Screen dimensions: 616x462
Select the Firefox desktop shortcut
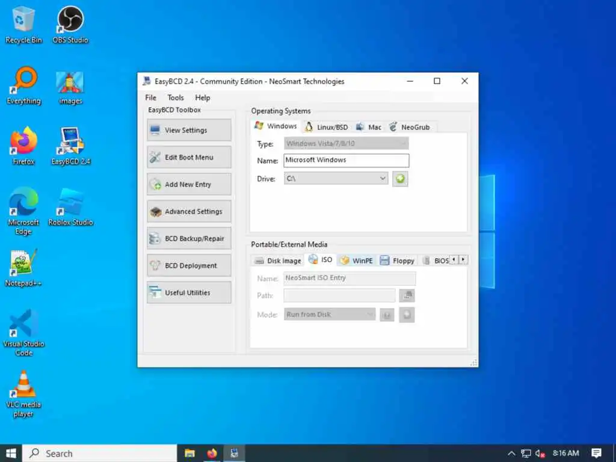[x=23, y=146]
